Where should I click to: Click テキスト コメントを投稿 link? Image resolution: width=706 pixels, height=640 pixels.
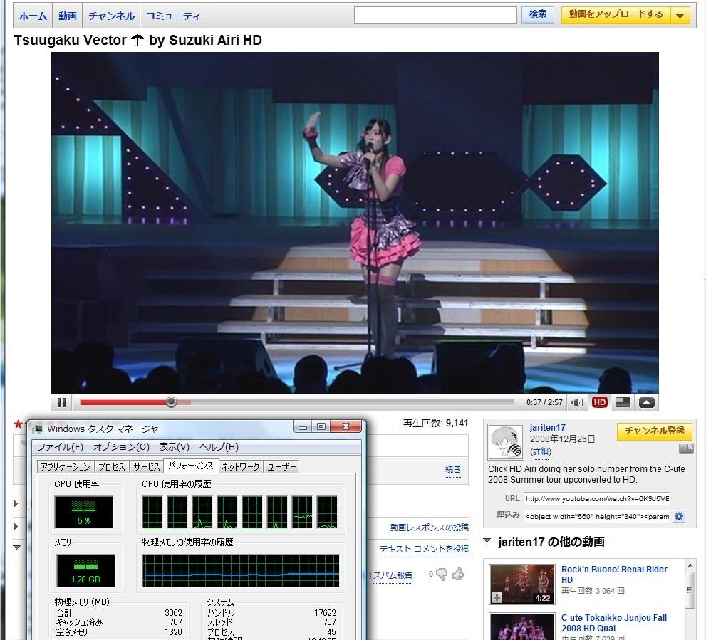(424, 549)
